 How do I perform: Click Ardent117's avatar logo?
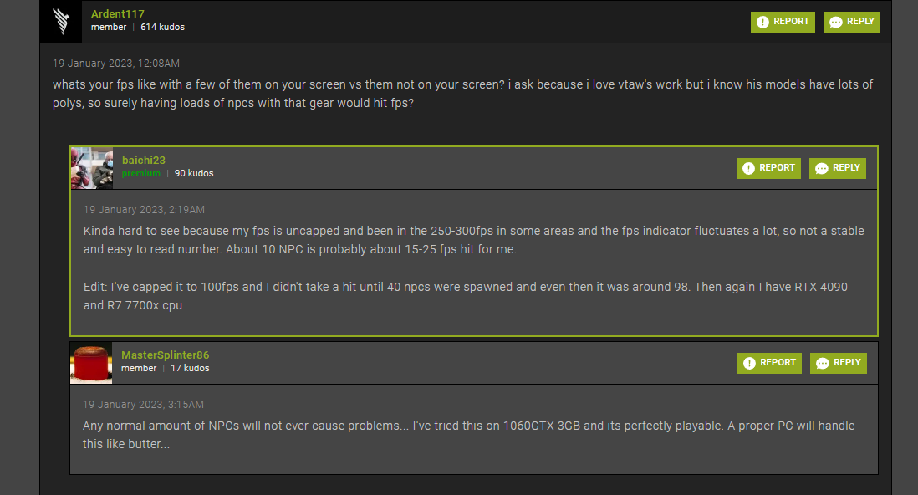pos(61,21)
